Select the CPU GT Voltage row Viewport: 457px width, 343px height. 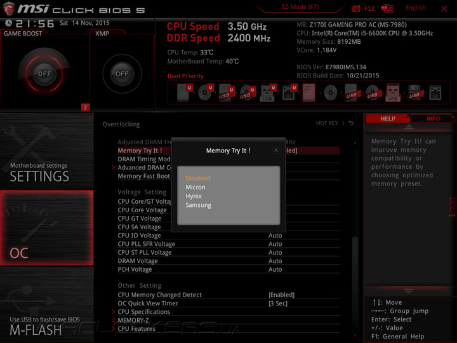point(228,219)
